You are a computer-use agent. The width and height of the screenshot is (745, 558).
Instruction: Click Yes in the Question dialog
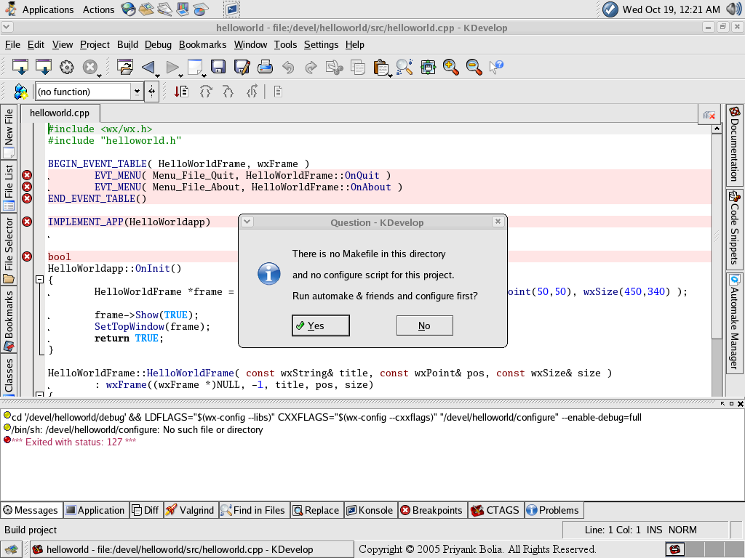click(x=320, y=325)
